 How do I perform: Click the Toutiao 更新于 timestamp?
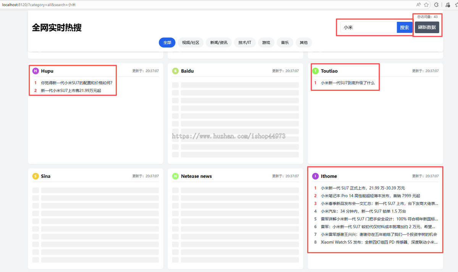[425, 71]
